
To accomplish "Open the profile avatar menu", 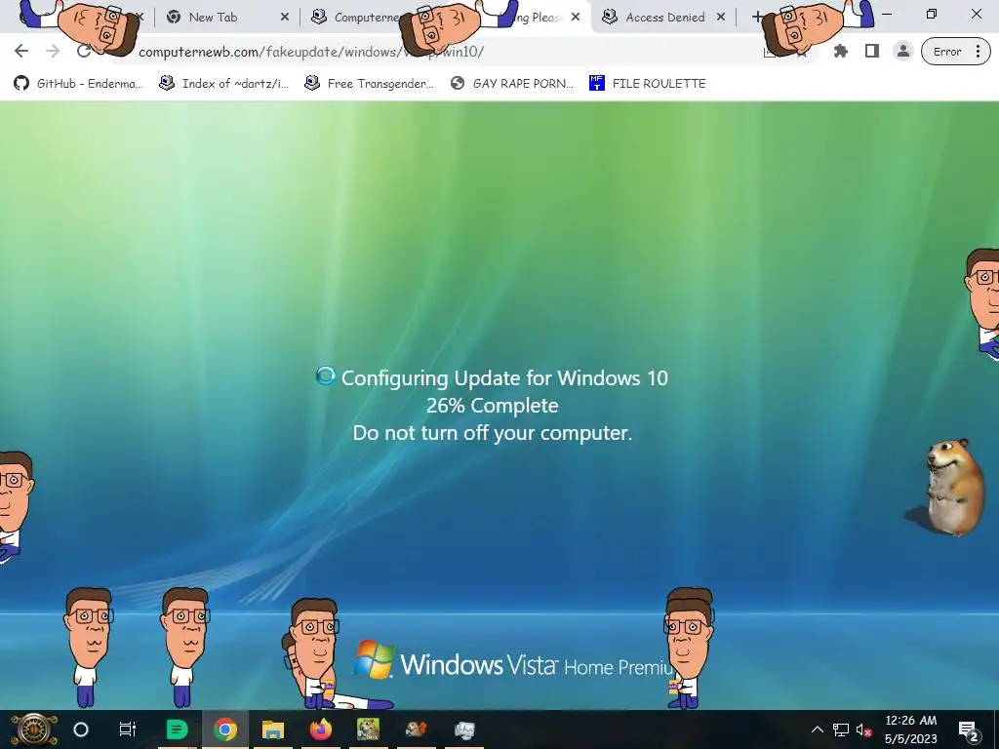I will tap(902, 52).
